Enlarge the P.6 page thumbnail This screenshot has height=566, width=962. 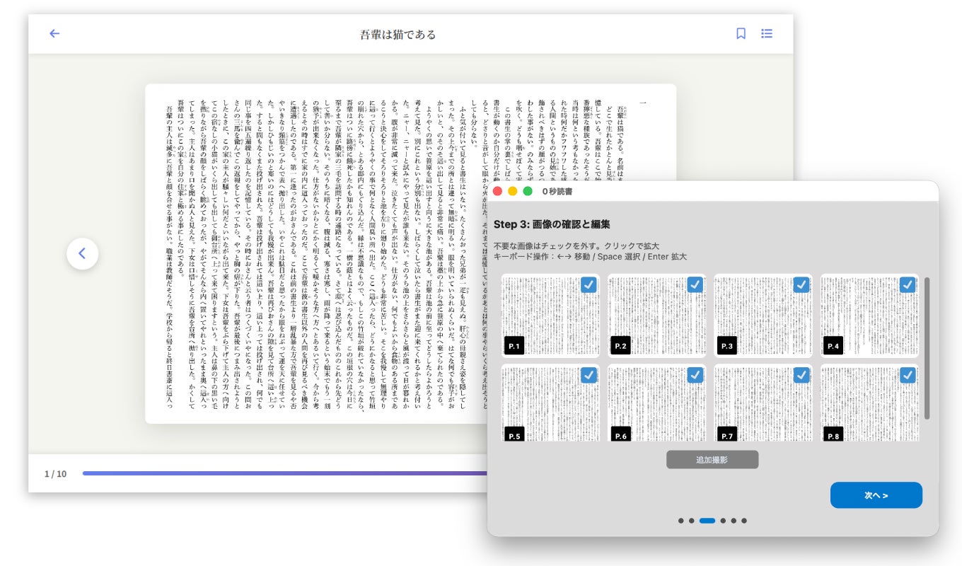click(x=656, y=403)
